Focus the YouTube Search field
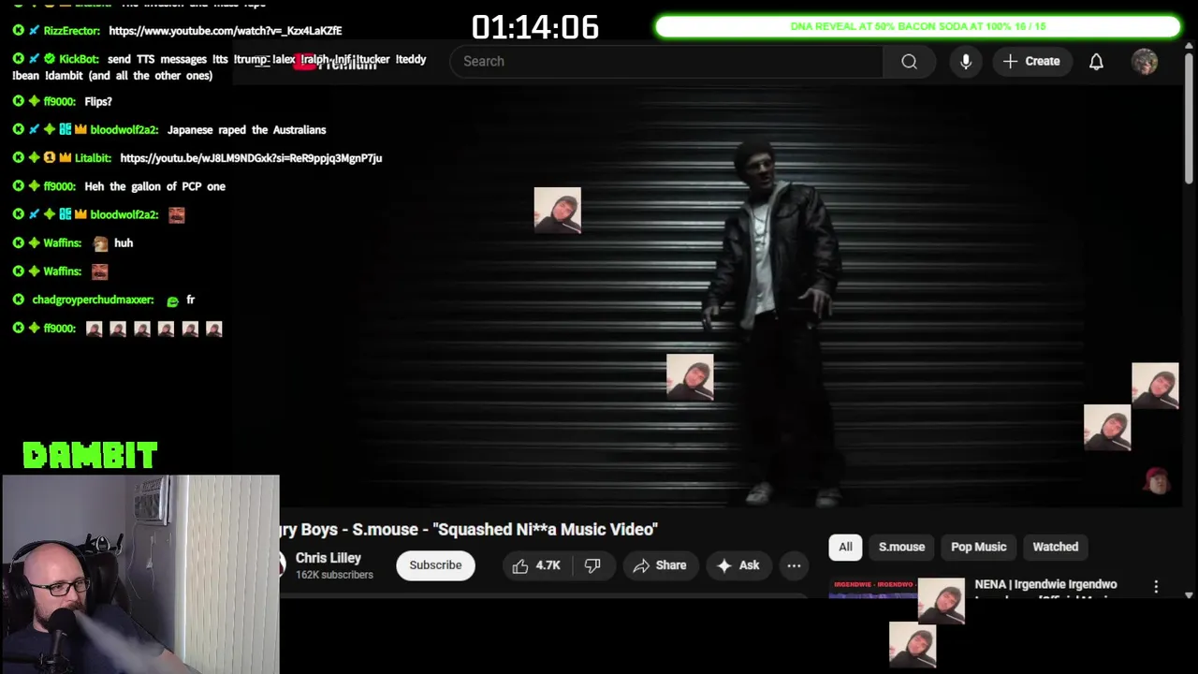The image size is (1198, 674). (666, 62)
